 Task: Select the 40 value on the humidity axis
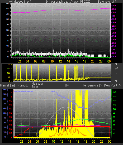4,118
